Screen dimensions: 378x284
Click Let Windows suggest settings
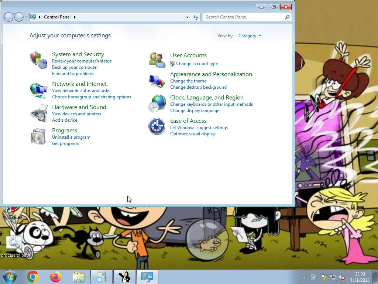199,128
